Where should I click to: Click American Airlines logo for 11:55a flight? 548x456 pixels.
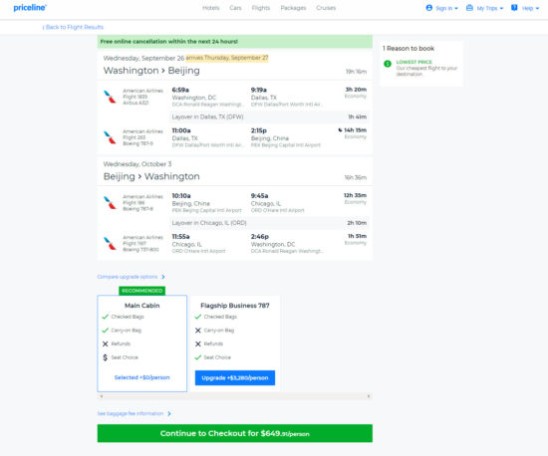click(110, 243)
